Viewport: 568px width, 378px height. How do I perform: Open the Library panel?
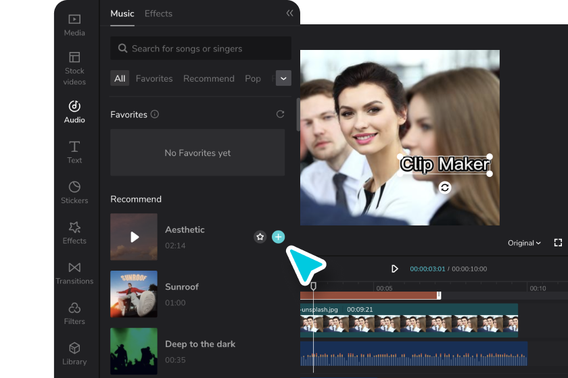tap(74, 354)
